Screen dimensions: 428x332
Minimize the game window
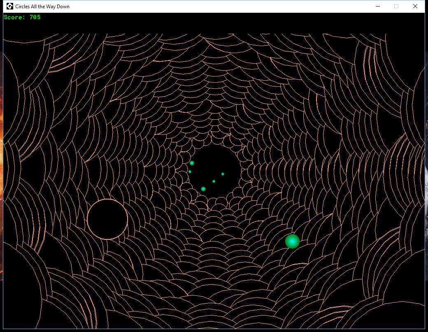point(377,6)
